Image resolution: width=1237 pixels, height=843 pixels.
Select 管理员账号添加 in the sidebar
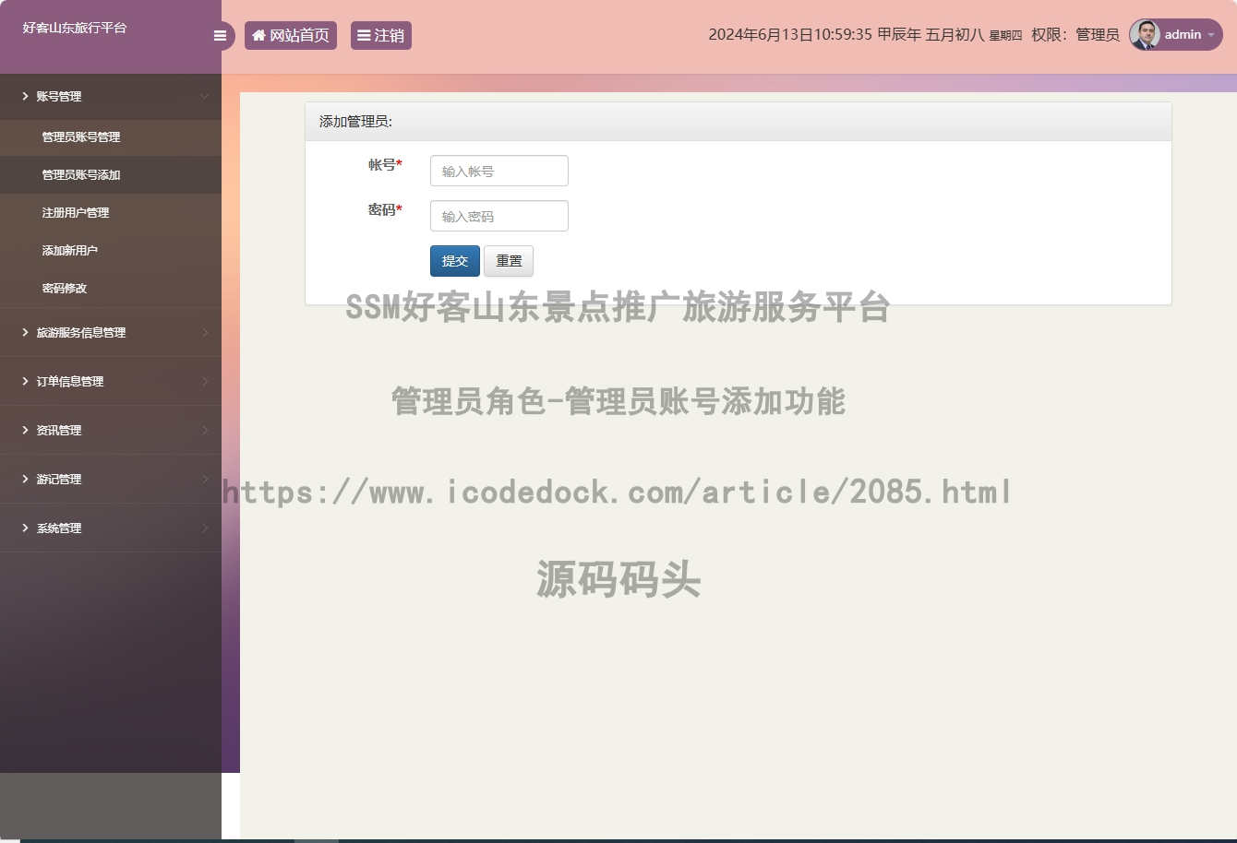(x=111, y=174)
